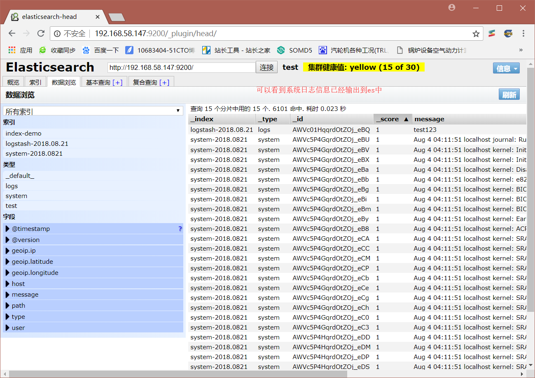Switch to the 概览 tab

pyautogui.click(x=13, y=82)
